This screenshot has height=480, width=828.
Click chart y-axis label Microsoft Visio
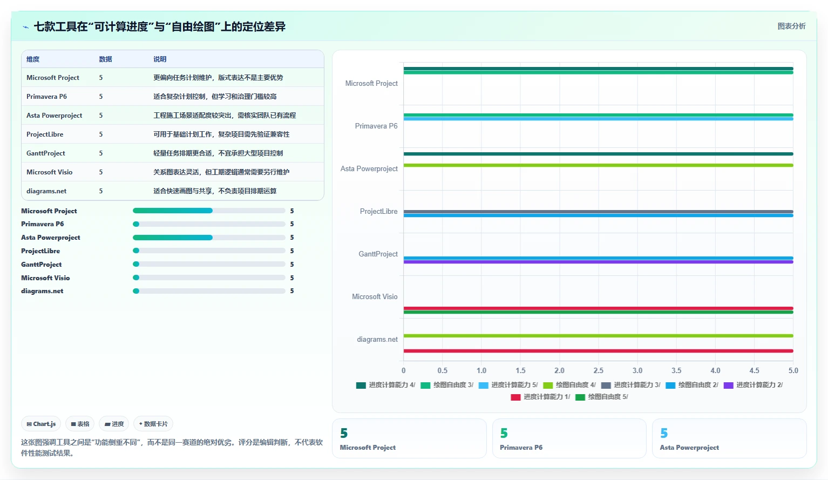coord(375,297)
